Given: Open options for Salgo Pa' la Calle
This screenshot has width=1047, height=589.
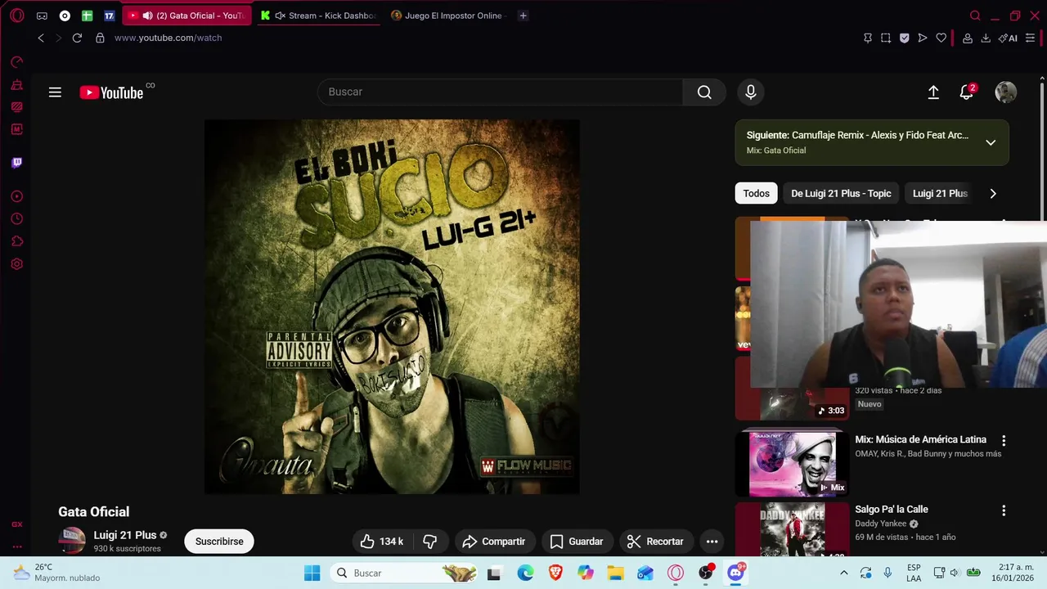Looking at the screenshot, I should (x=1004, y=510).
